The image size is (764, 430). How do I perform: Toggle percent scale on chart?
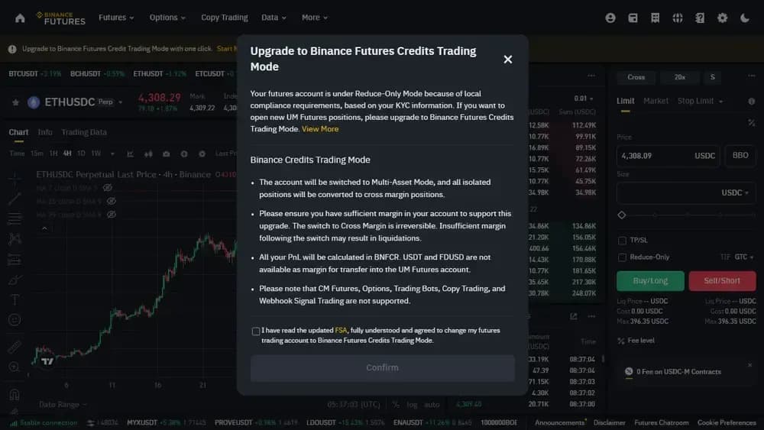tap(396, 404)
